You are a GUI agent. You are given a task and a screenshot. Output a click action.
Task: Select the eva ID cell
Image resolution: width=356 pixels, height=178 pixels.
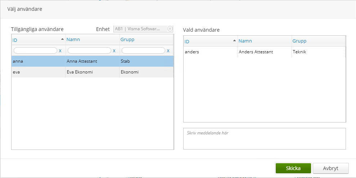coord(39,72)
